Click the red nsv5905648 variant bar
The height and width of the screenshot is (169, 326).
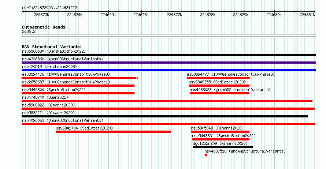pyautogui.click(x=220, y=132)
